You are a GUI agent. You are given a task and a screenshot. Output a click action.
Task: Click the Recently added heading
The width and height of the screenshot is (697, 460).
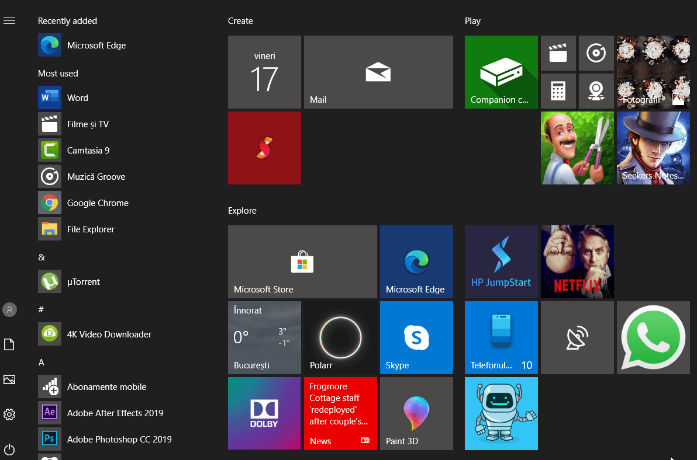[x=68, y=21]
